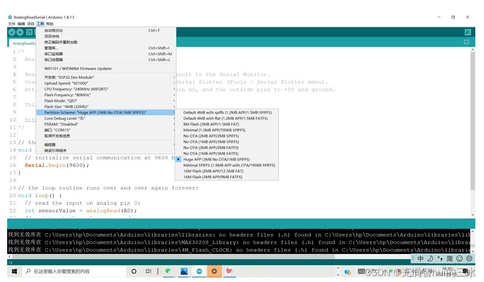The width and height of the screenshot is (484, 282).
Task: Select 16M Flash (3MB APP/9MB FATFS)
Action: pyautogui.click(x=227, y=177)
